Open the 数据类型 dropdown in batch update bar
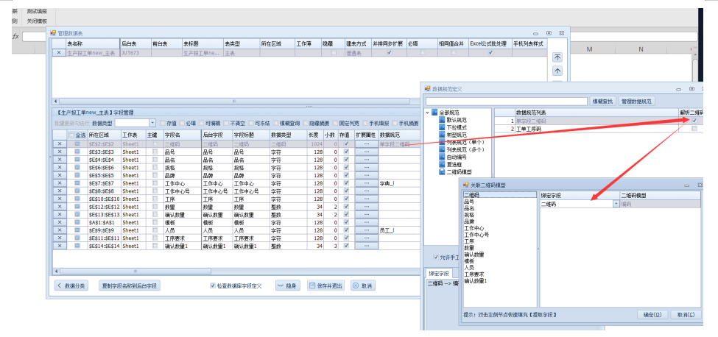This screenshot has height=337, width=718. tap(152, 123)
